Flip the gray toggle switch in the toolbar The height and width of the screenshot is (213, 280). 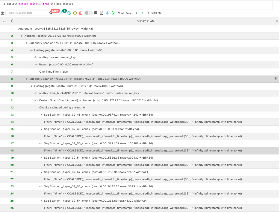(88, 13)
